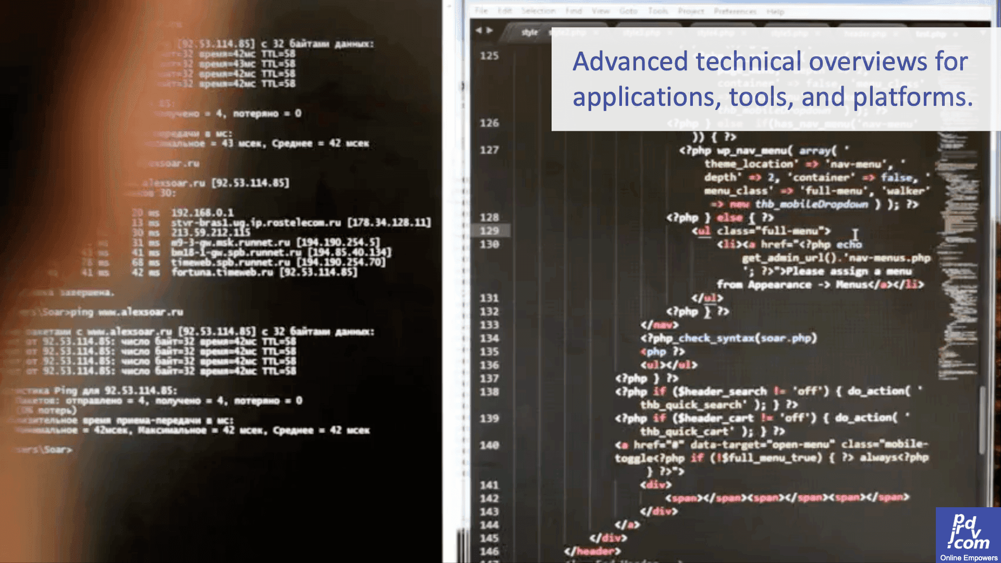Viewport: 1001px width, 563px height.
Task: Click the data-target="open-menu" code text
Action: (x=762, y=445)
